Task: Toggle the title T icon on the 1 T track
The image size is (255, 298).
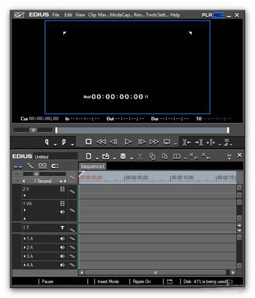Action: [x=62, y=228]
